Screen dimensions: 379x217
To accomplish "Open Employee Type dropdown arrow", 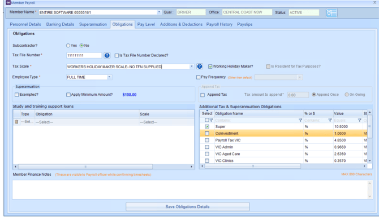I will click(109, 77).
